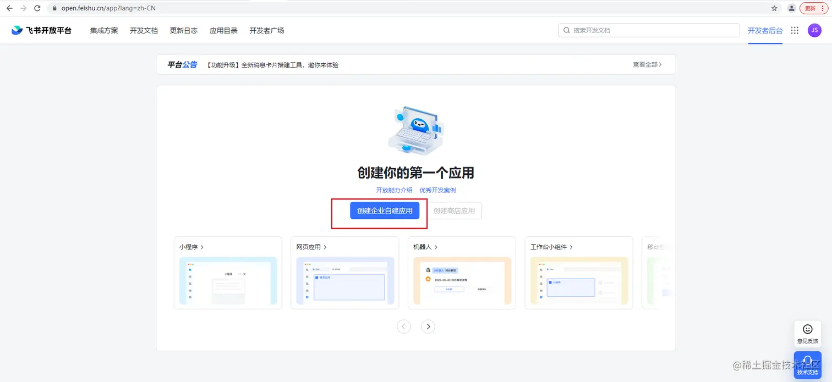Click the browser back arrow

[9, 8]
